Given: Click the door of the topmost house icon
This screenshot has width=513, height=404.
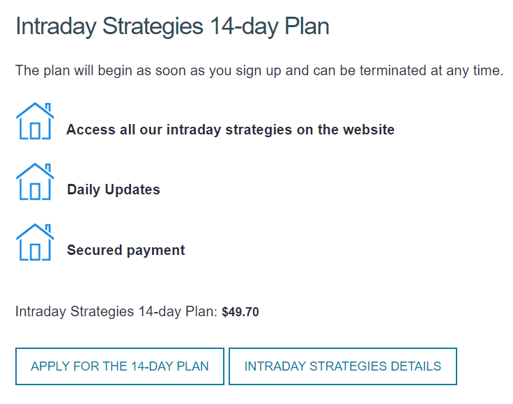Looking at the screenshot, I should (35, 131).
